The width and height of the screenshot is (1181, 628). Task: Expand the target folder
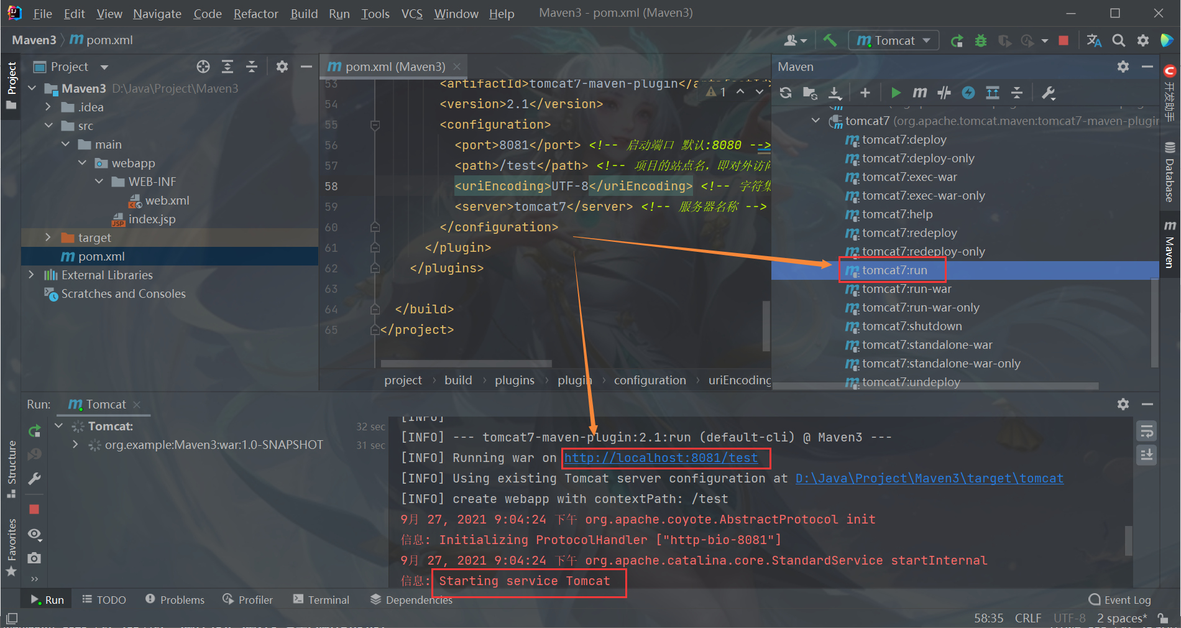point(48,238)
